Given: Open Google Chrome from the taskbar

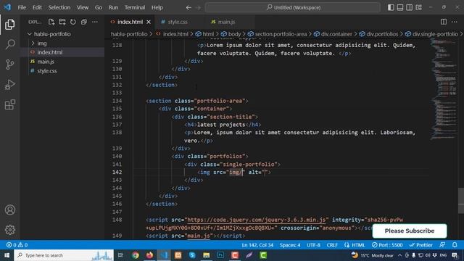Looking at the screenshot, I should (136, 255).
